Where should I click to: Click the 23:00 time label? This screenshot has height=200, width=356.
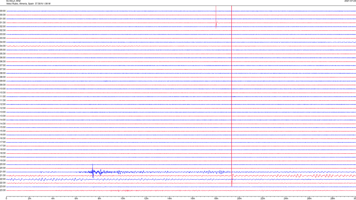[3, 187]
